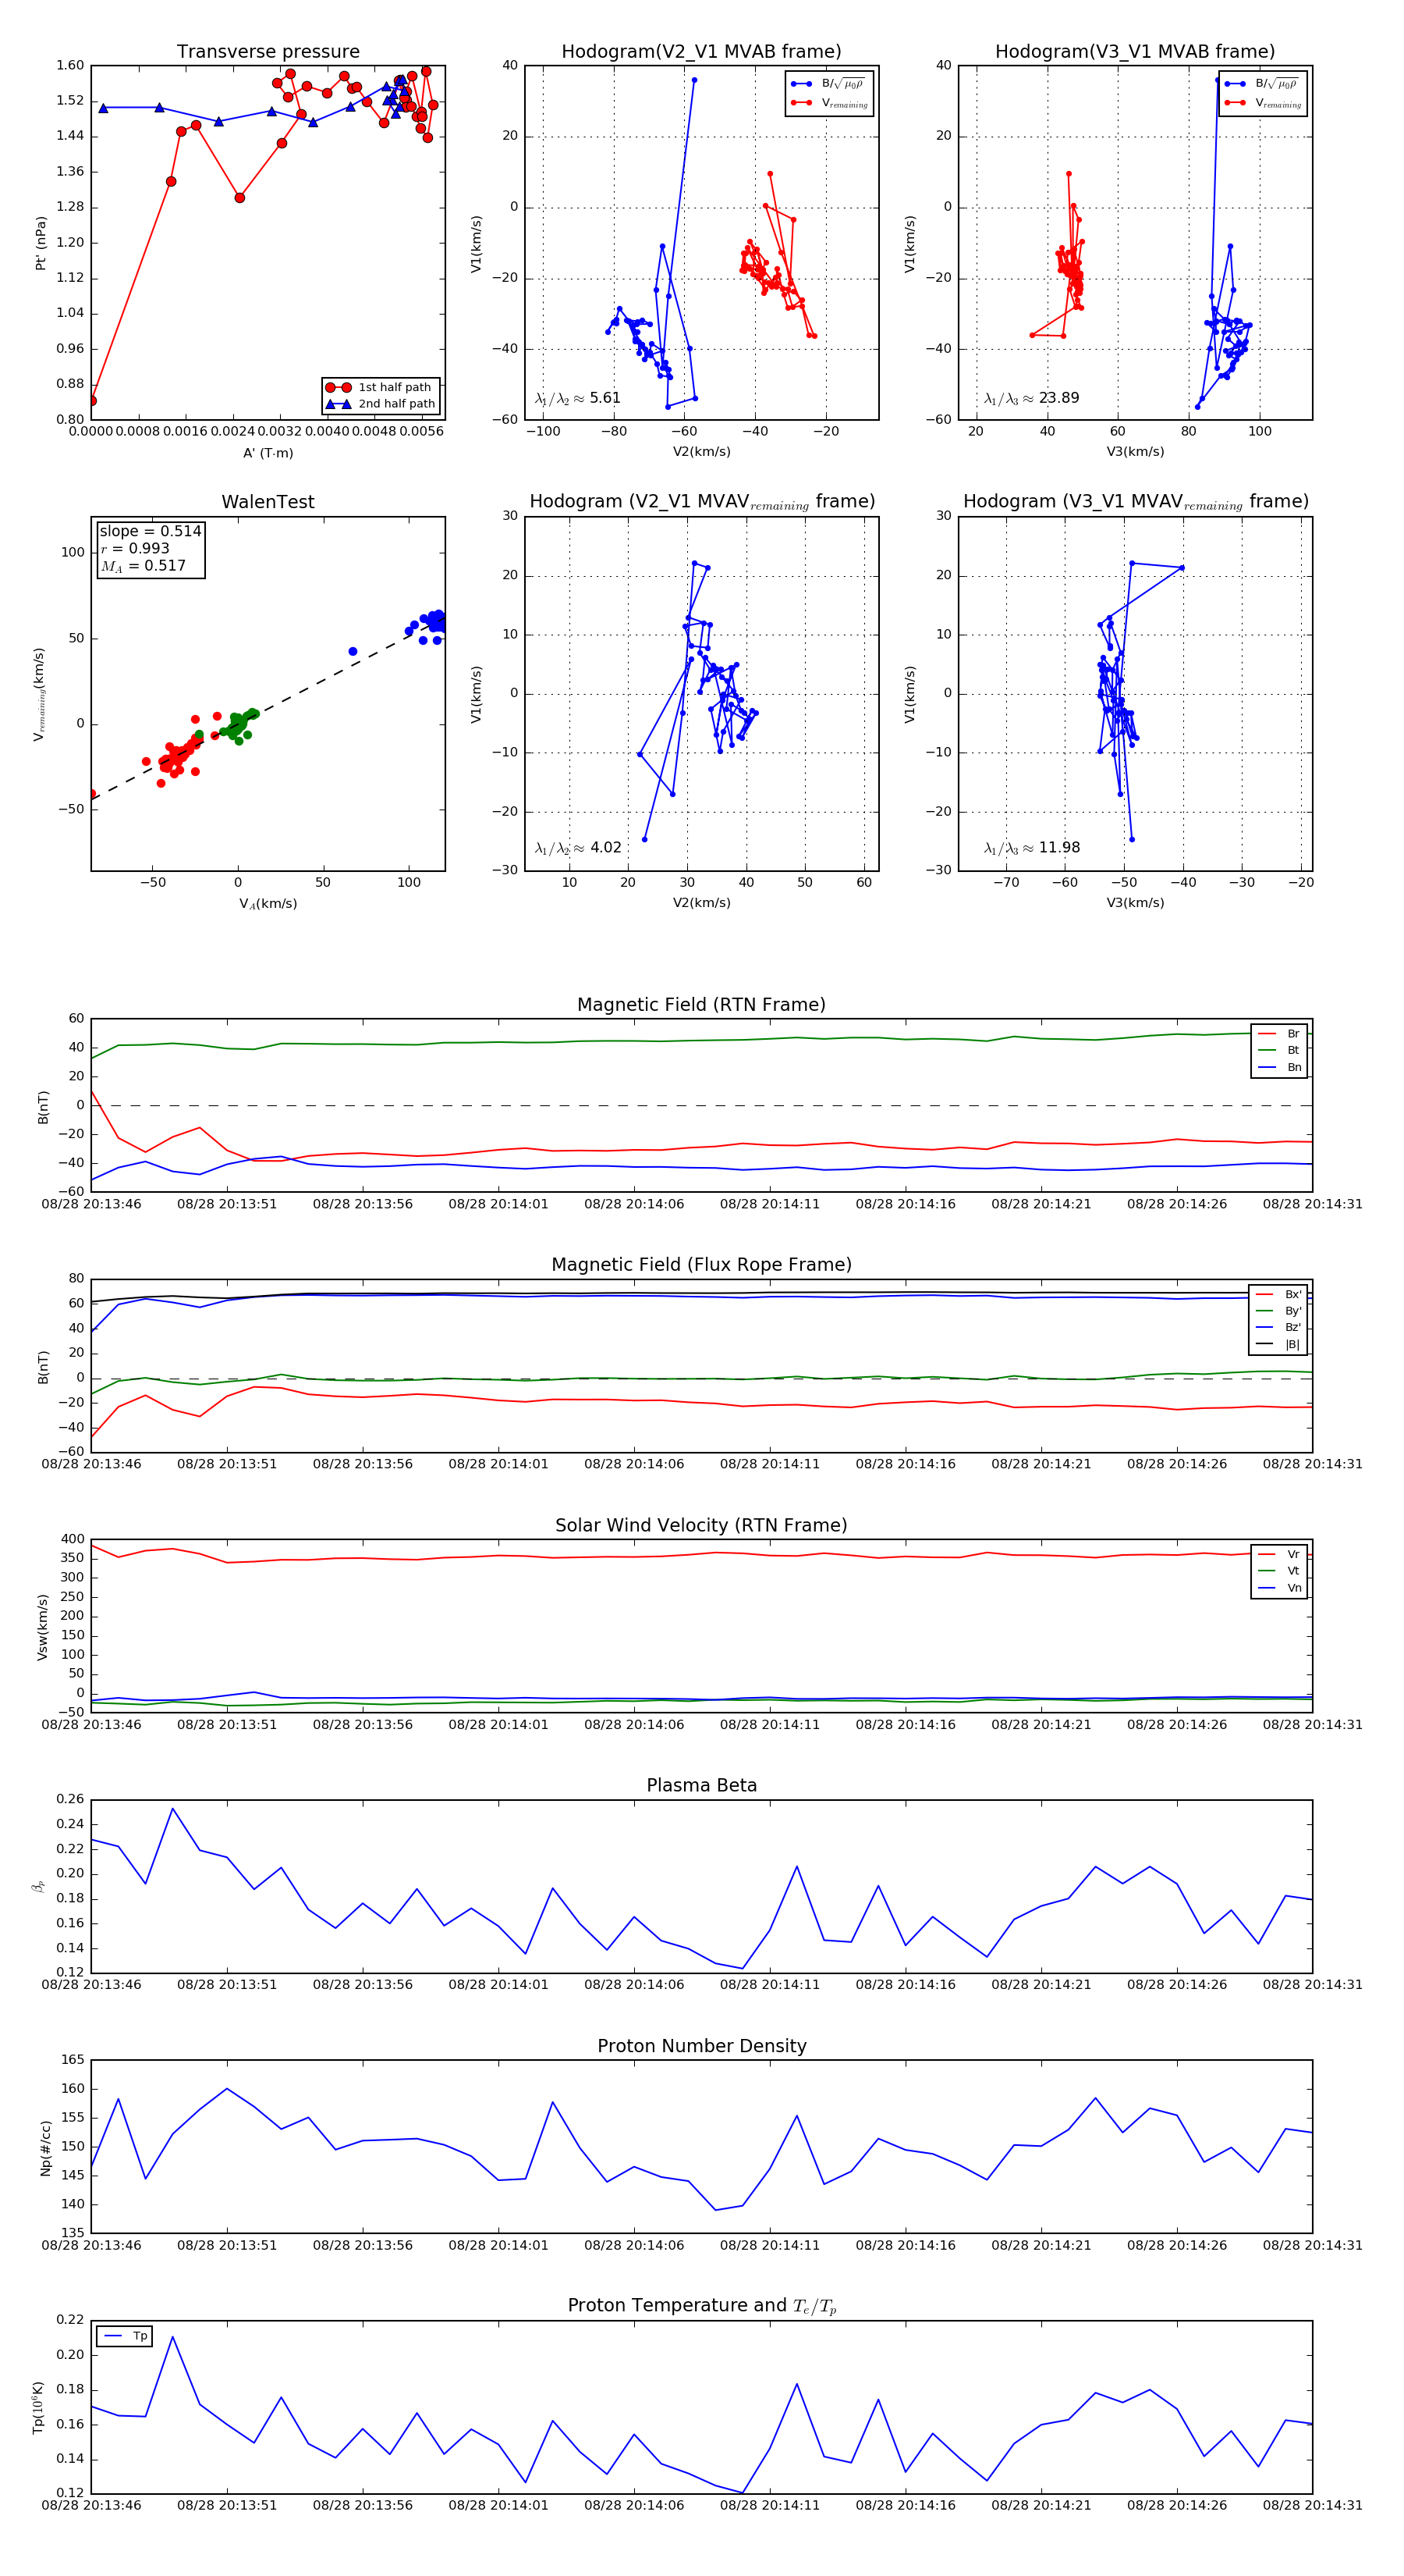The width and height of the screenshot is (1404, 2576).
Task: Select the "Magnetic Field (Flux Rope Frame)" title
Action: (x=701, y=1265)
